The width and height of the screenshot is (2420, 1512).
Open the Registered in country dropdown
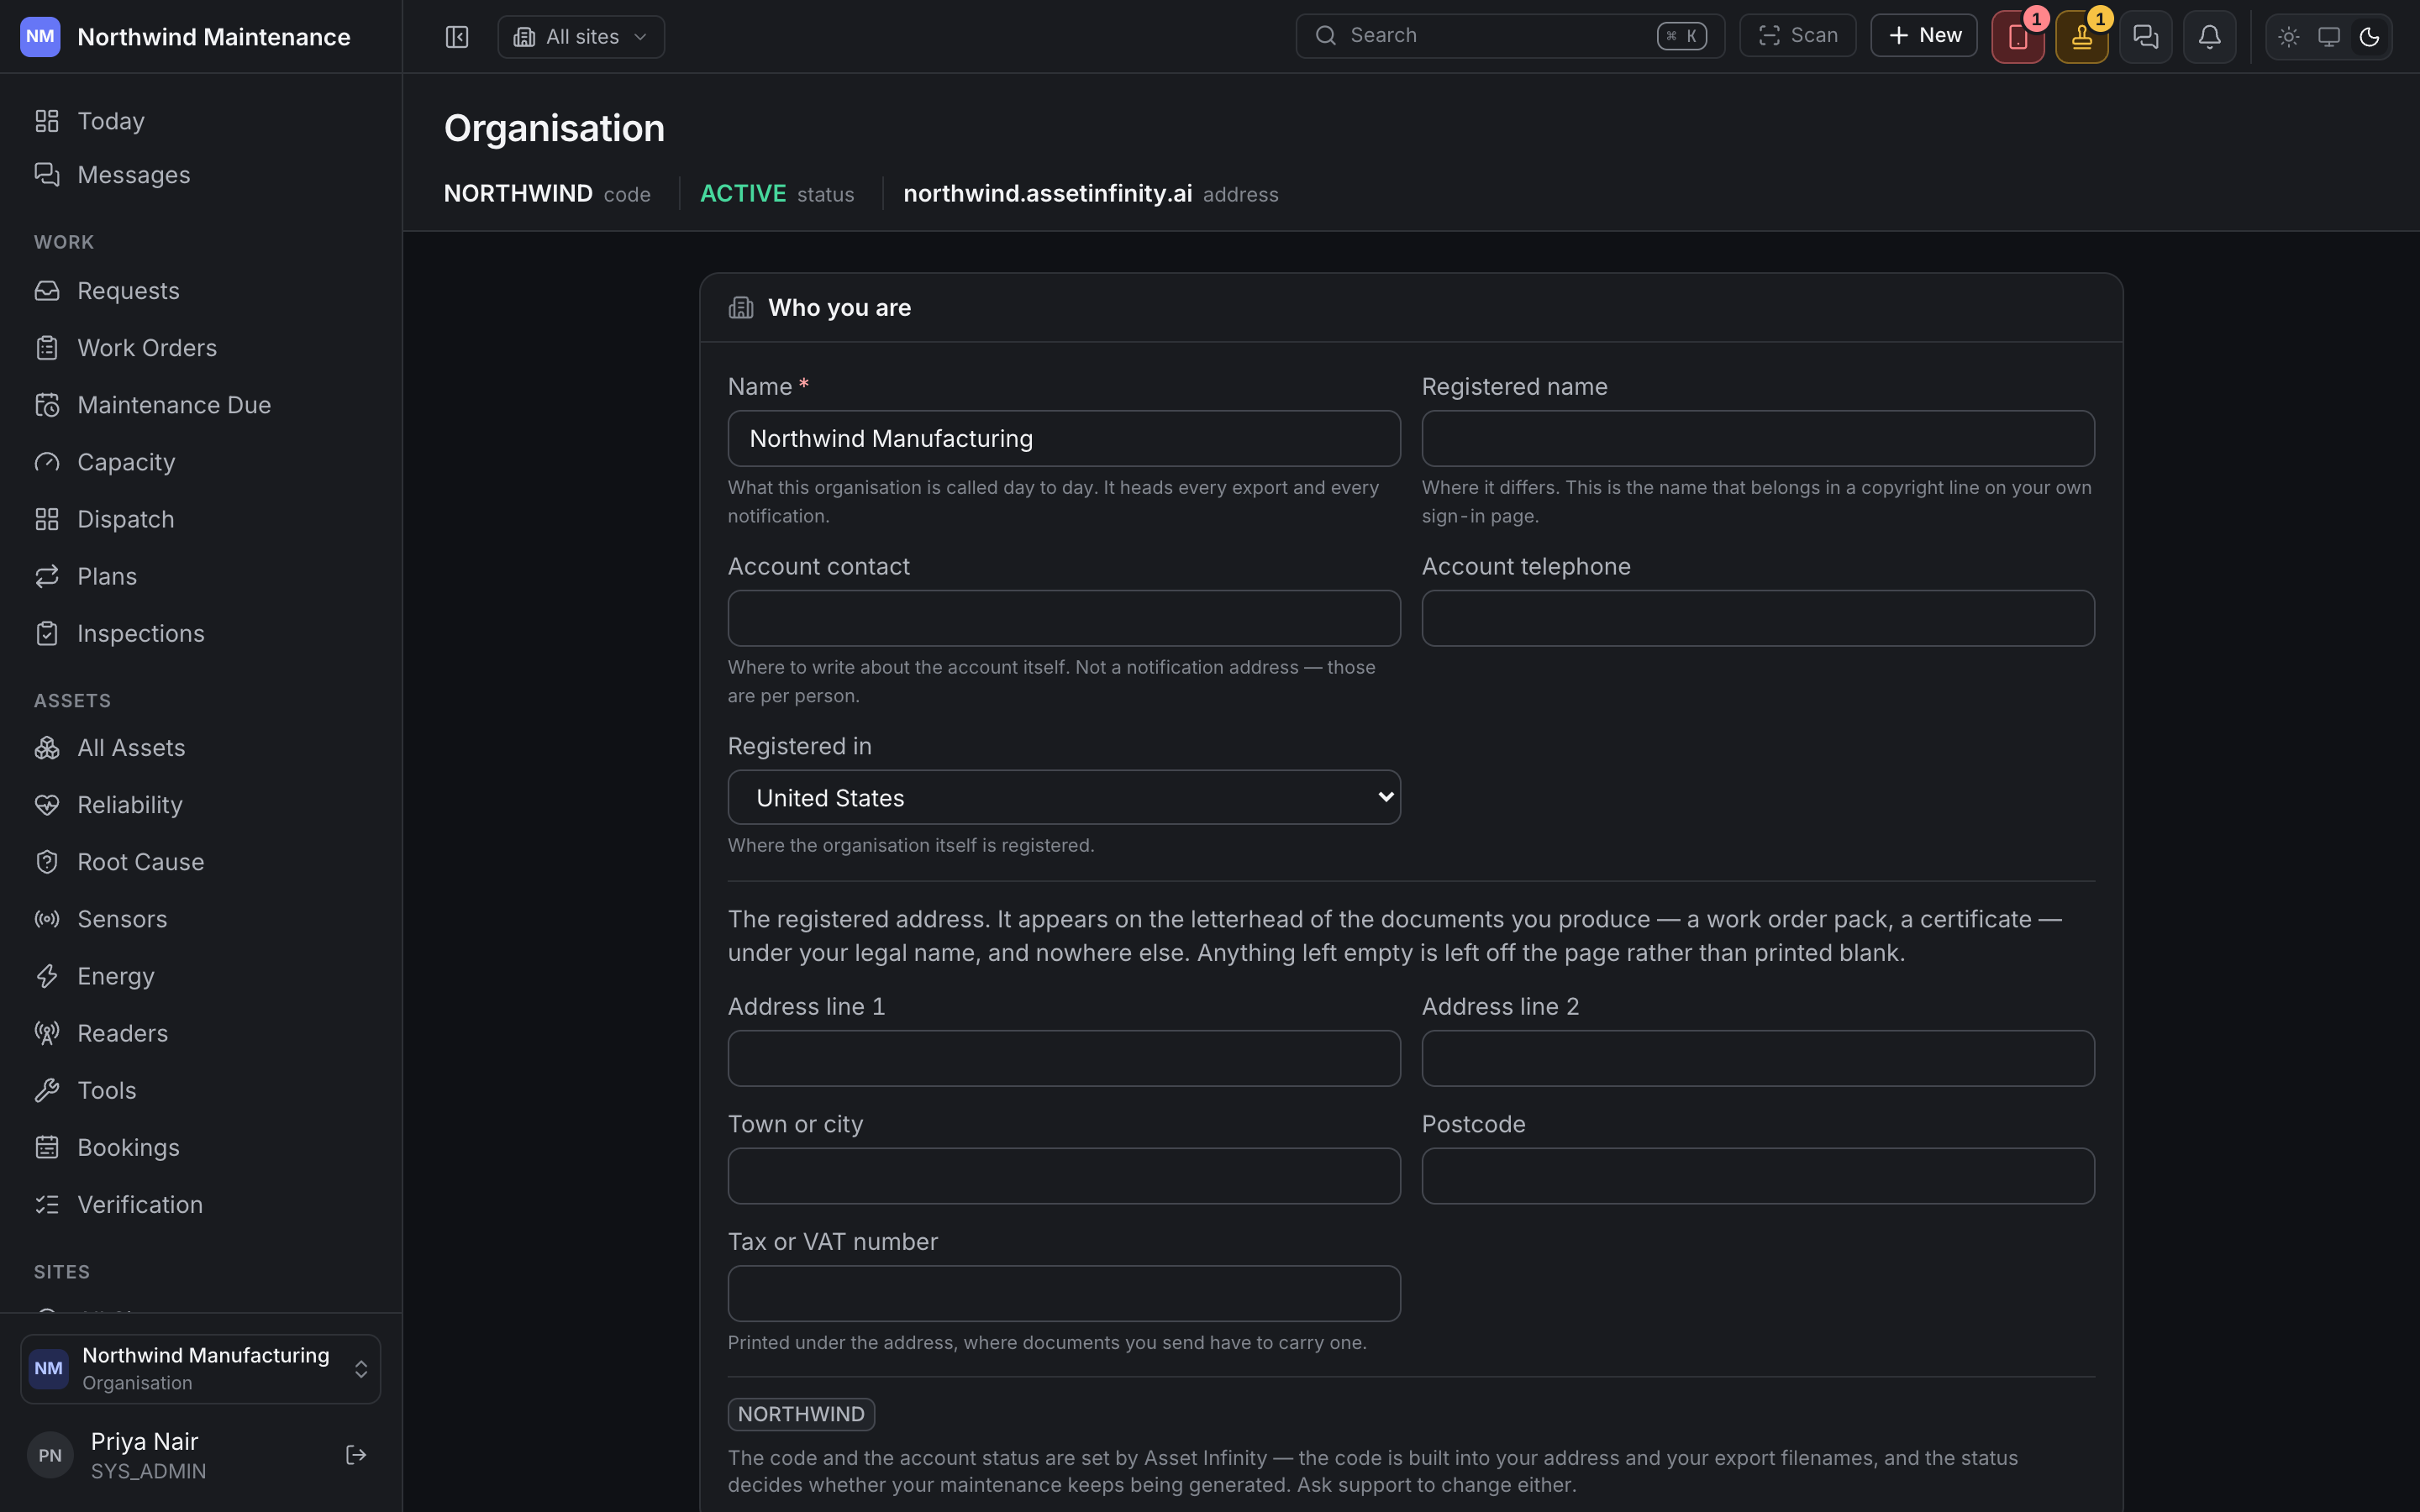coord(1064,797)
